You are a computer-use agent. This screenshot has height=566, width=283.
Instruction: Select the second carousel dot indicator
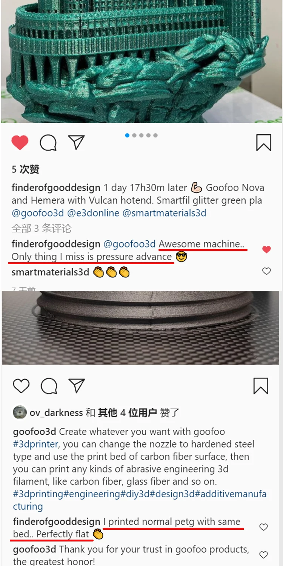point(134,135)
